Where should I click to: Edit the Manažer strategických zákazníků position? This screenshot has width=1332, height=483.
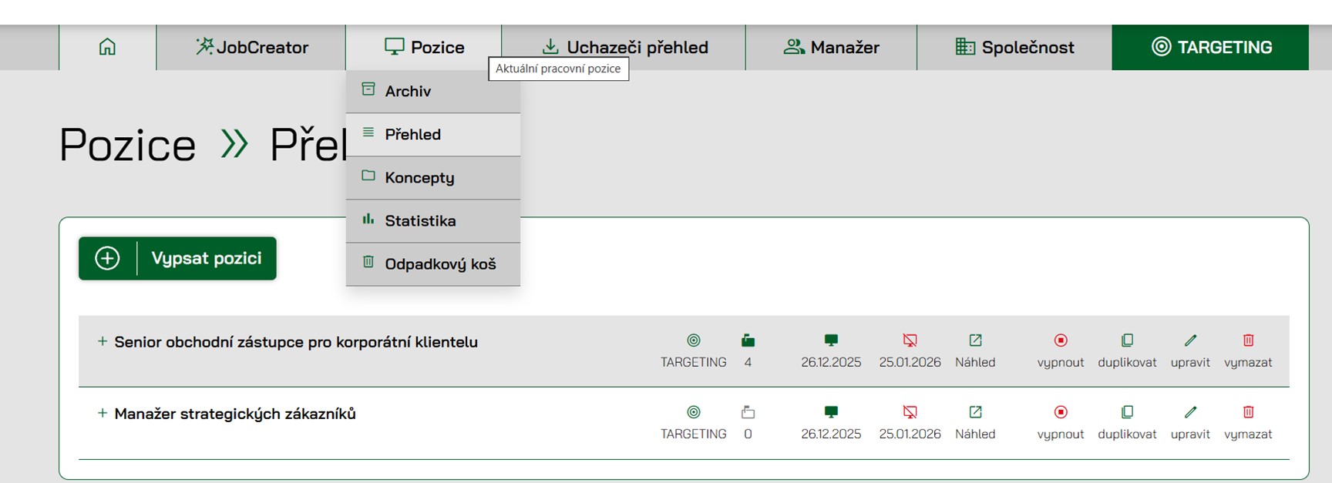point(1190,413)
